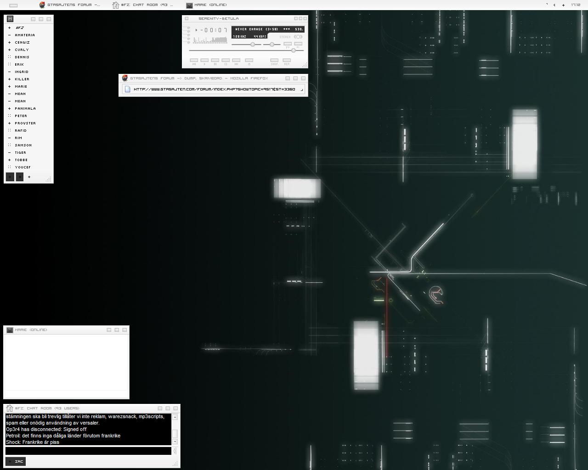Select contact Youcef in the buddy list
The height and width of the screenshot is (470, 588).
pyautogui.click(x=23, y=167)
